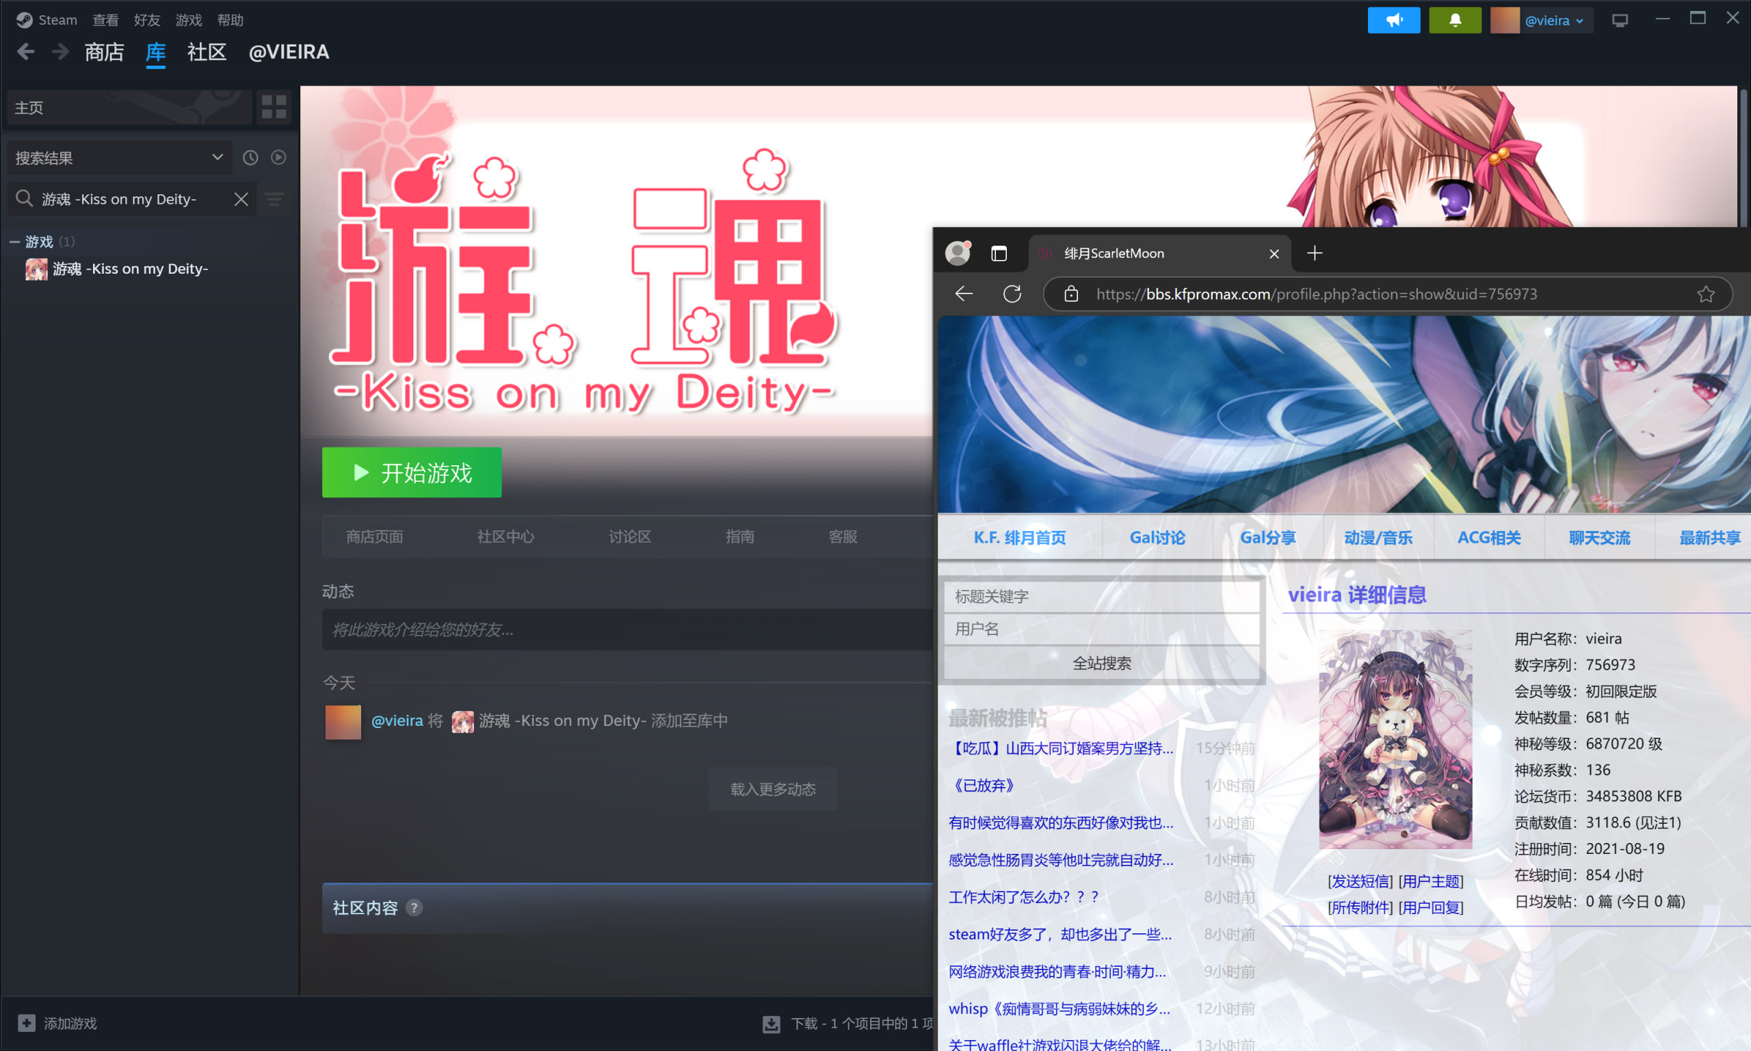Click 载入更多动态 button
Screen dimensions: 1751x1051
(773, 788)
